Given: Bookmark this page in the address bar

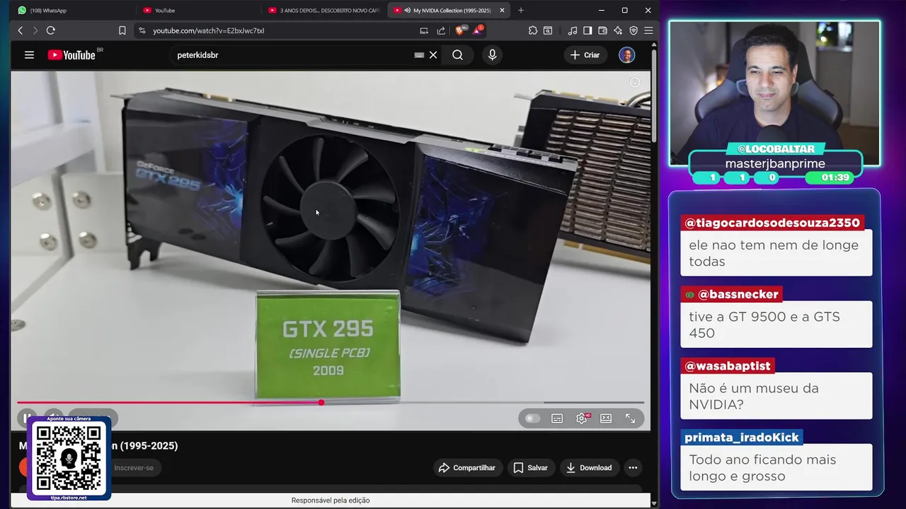Looking at the screenshot, I should pyautogui.click(x=122, y=30).
